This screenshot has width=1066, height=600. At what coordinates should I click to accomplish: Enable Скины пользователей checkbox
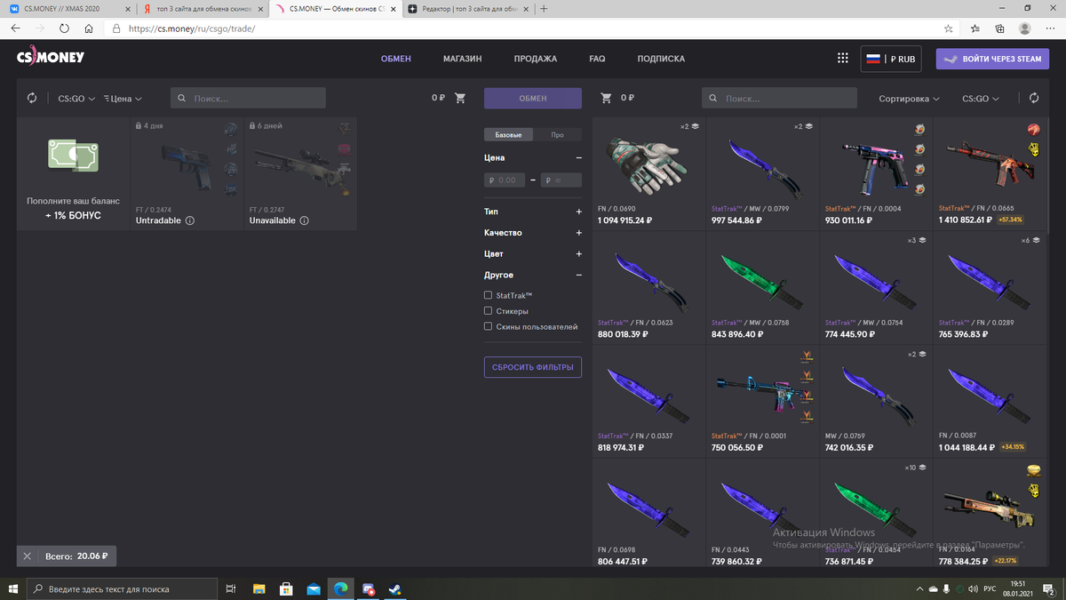coord(488,327)
